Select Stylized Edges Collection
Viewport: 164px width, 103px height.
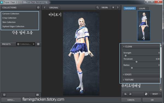coord(13,26)
